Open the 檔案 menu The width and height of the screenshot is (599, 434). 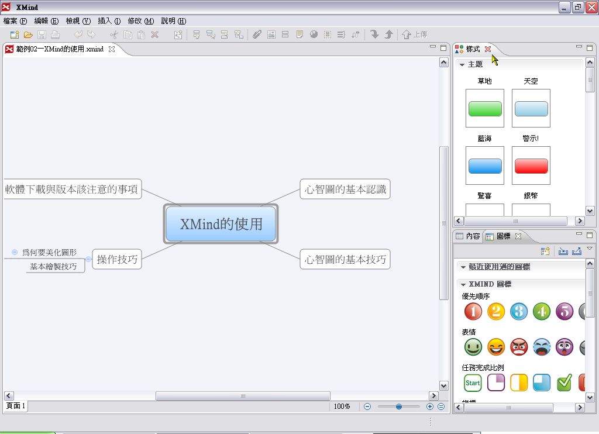15,21
